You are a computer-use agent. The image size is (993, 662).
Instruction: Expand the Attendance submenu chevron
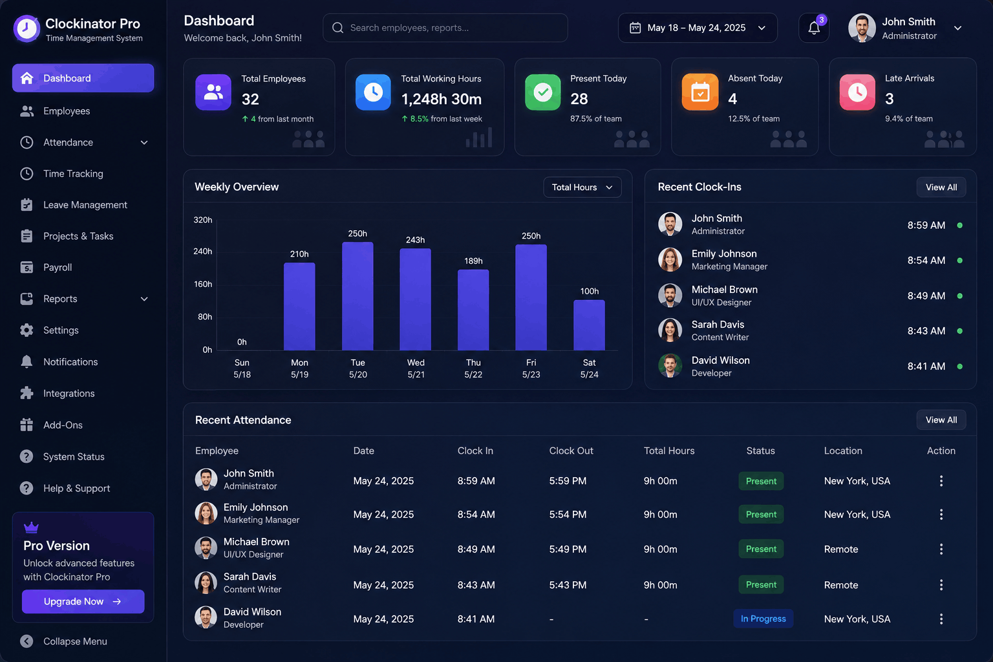(x=144, y=142)
